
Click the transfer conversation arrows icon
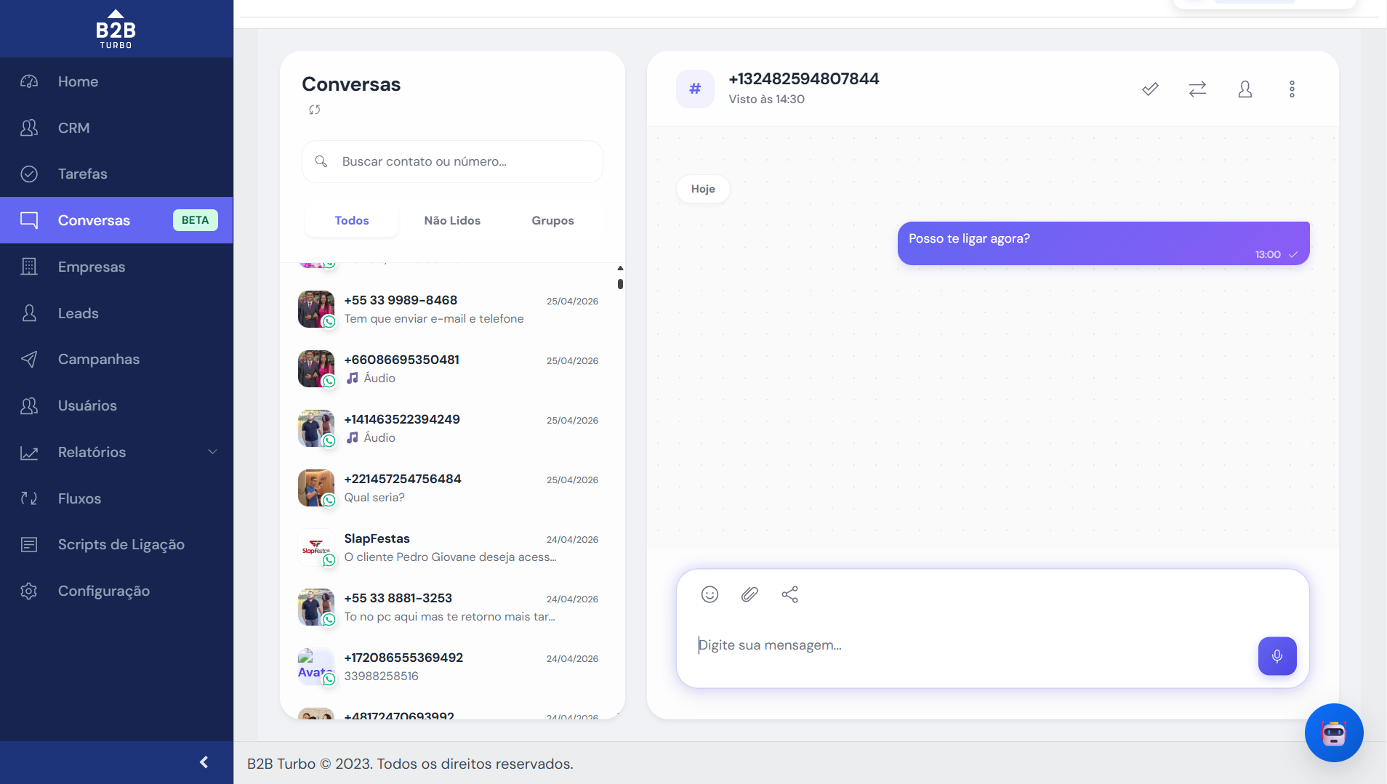(1197, 89)
